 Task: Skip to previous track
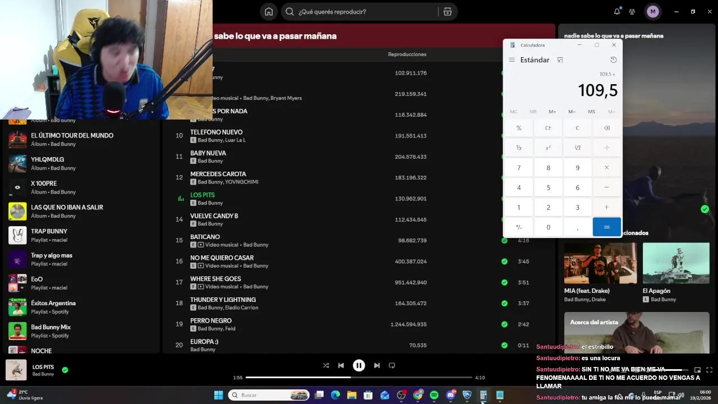341,365
